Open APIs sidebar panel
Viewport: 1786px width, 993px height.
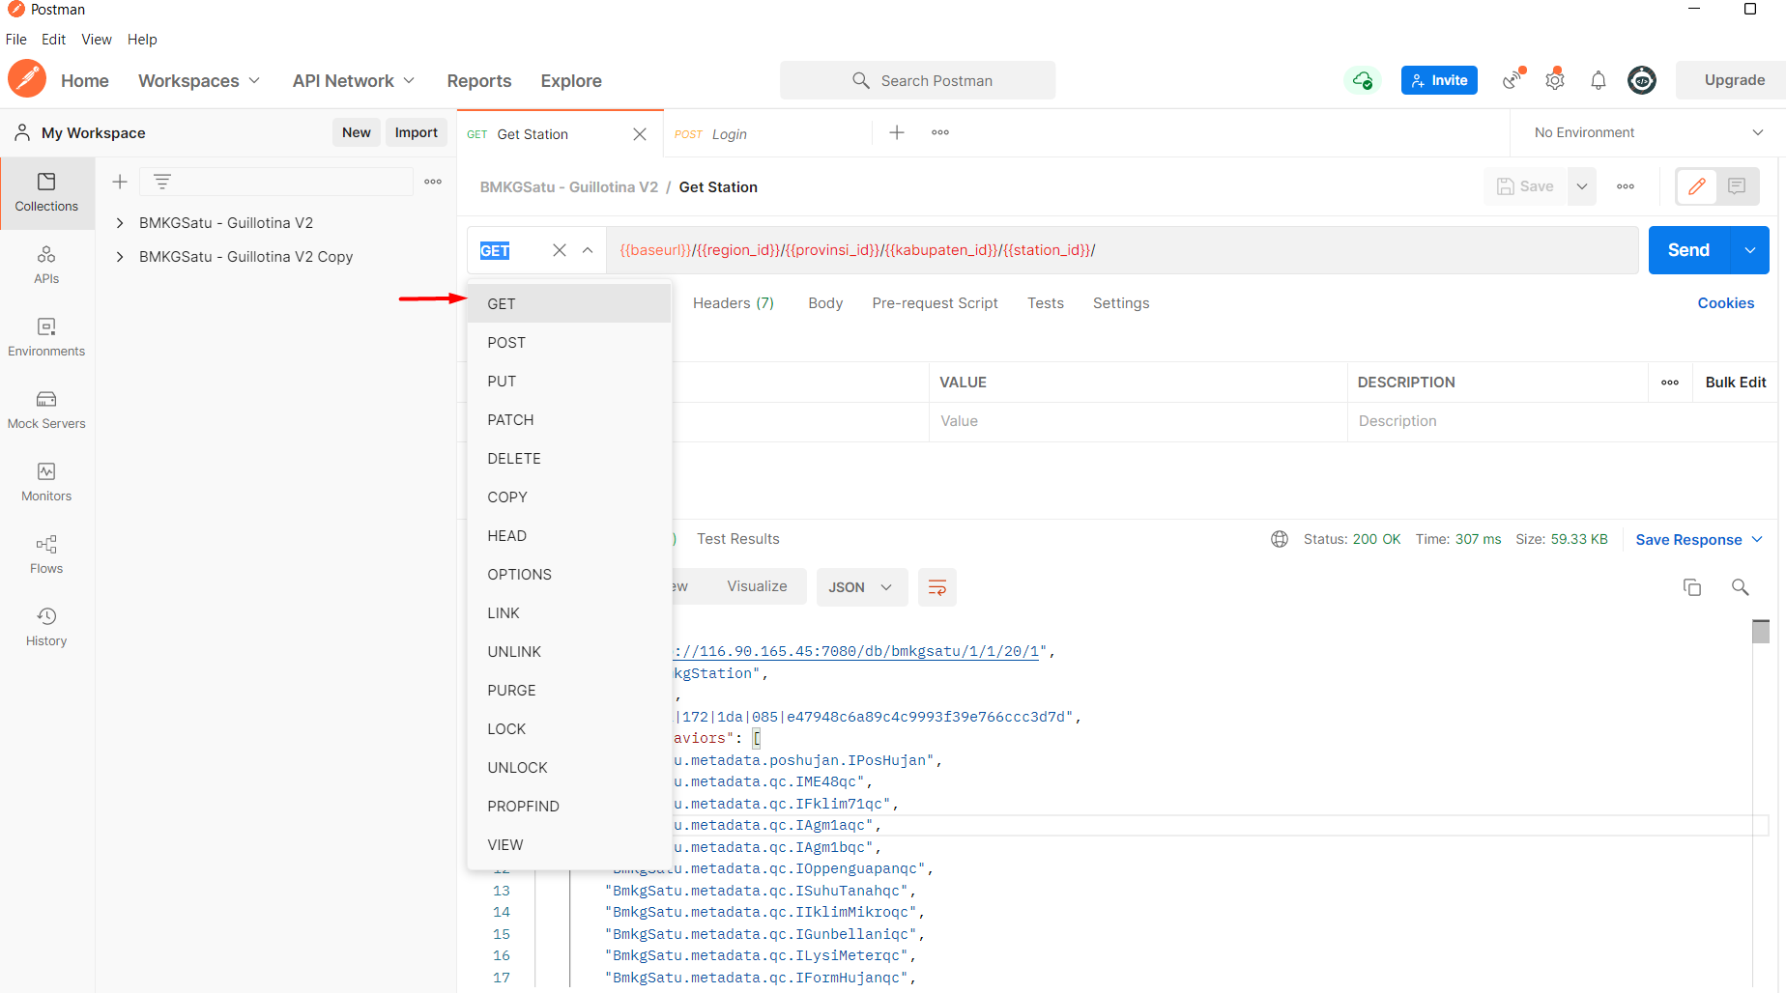[x=46, y=265]
